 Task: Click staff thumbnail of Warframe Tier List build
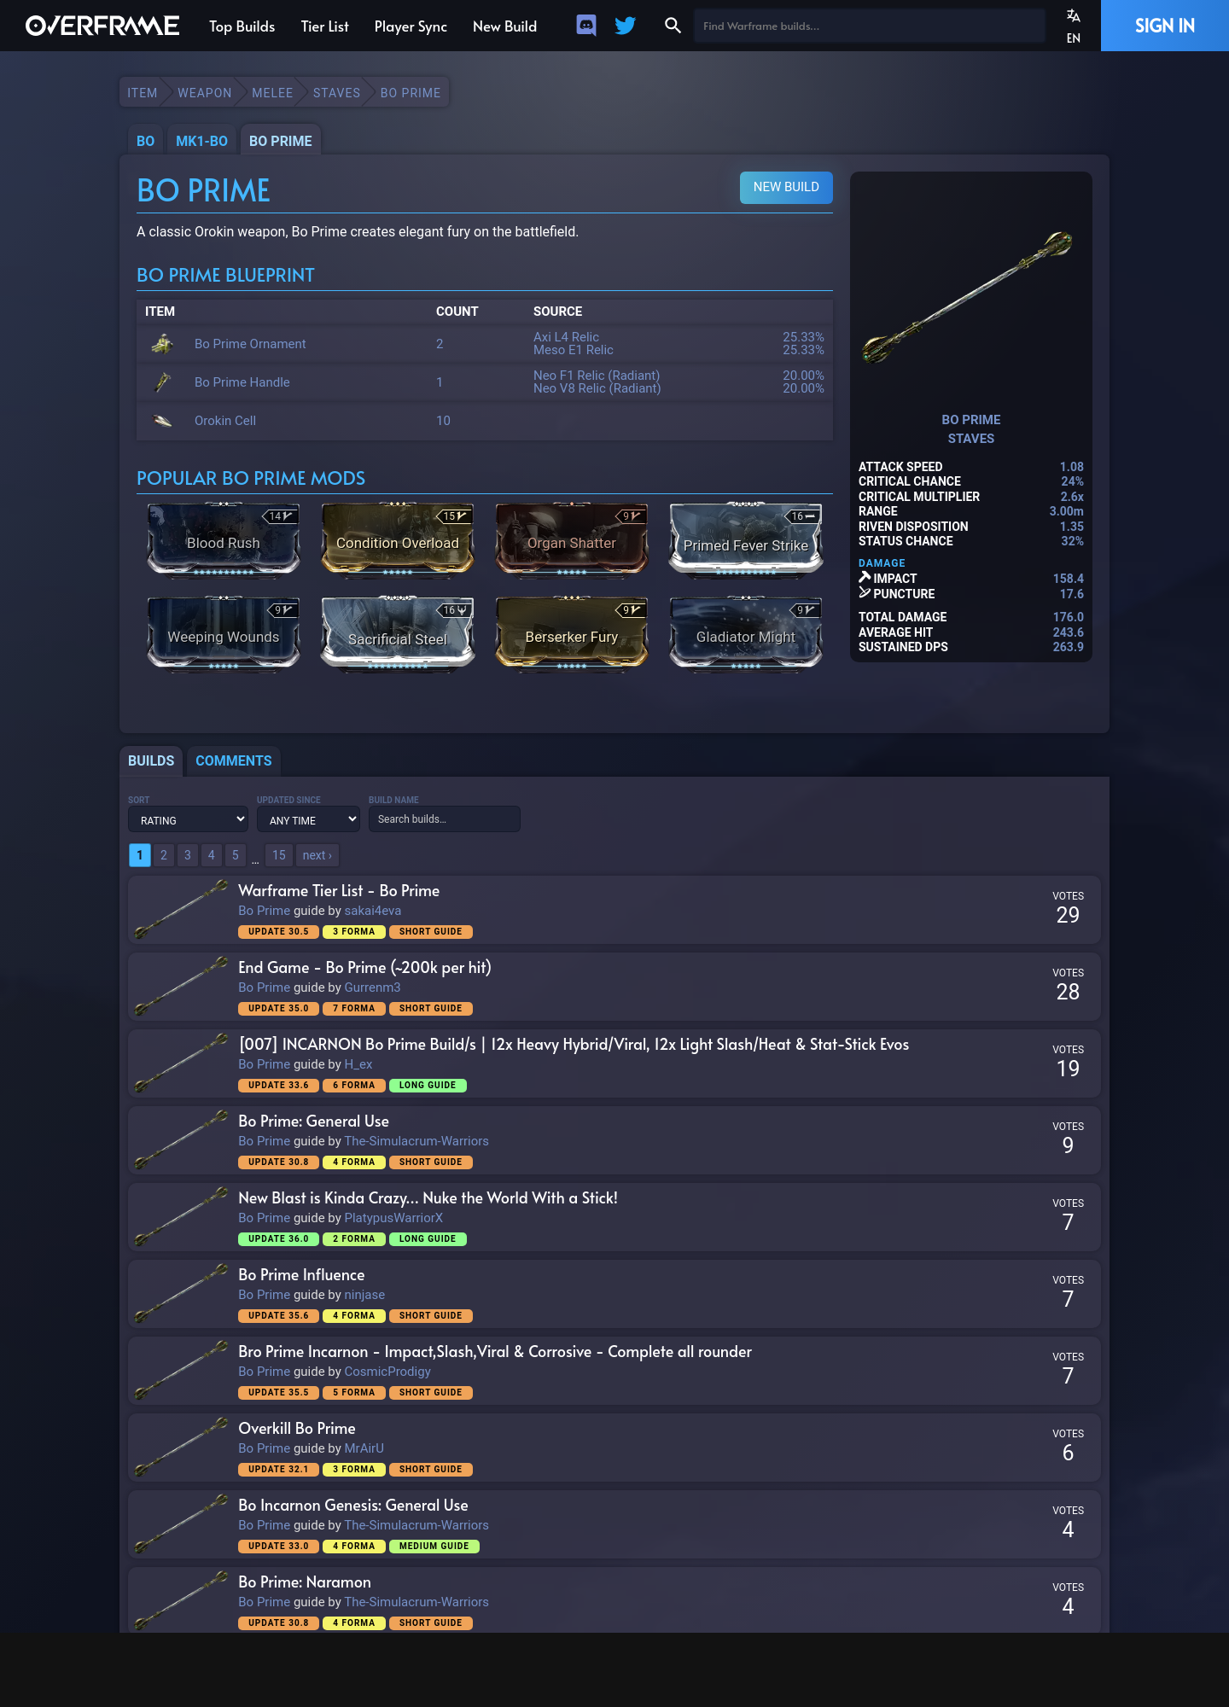point(181,910)
